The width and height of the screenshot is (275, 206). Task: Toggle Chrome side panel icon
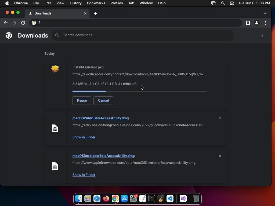pyautogui.click(x=248, y=23)
